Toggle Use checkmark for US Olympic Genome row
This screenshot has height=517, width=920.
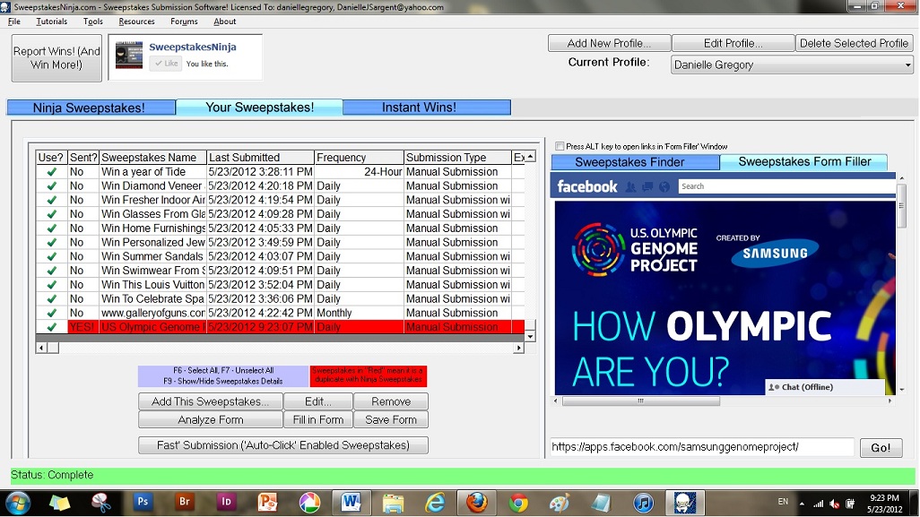(52, 327)
